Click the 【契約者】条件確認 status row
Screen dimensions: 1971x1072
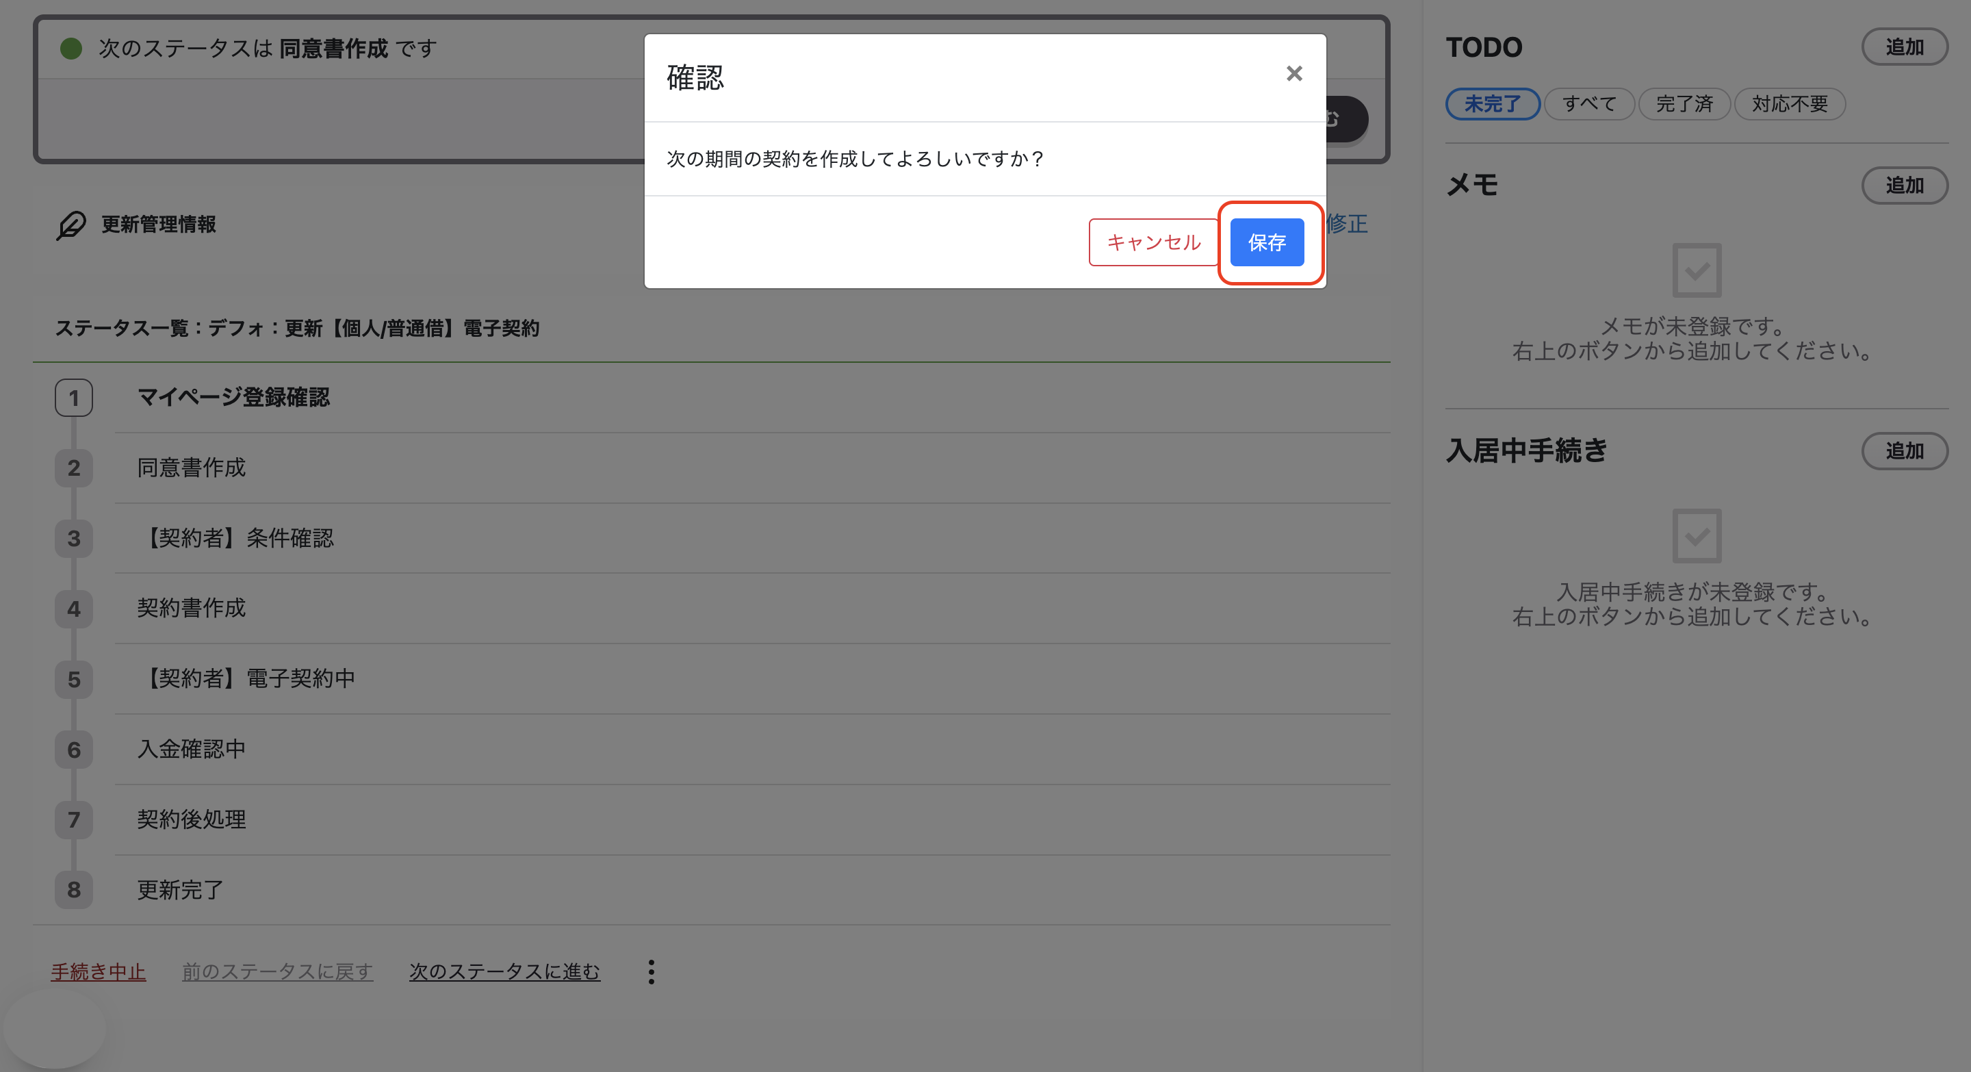click(752, 539)
